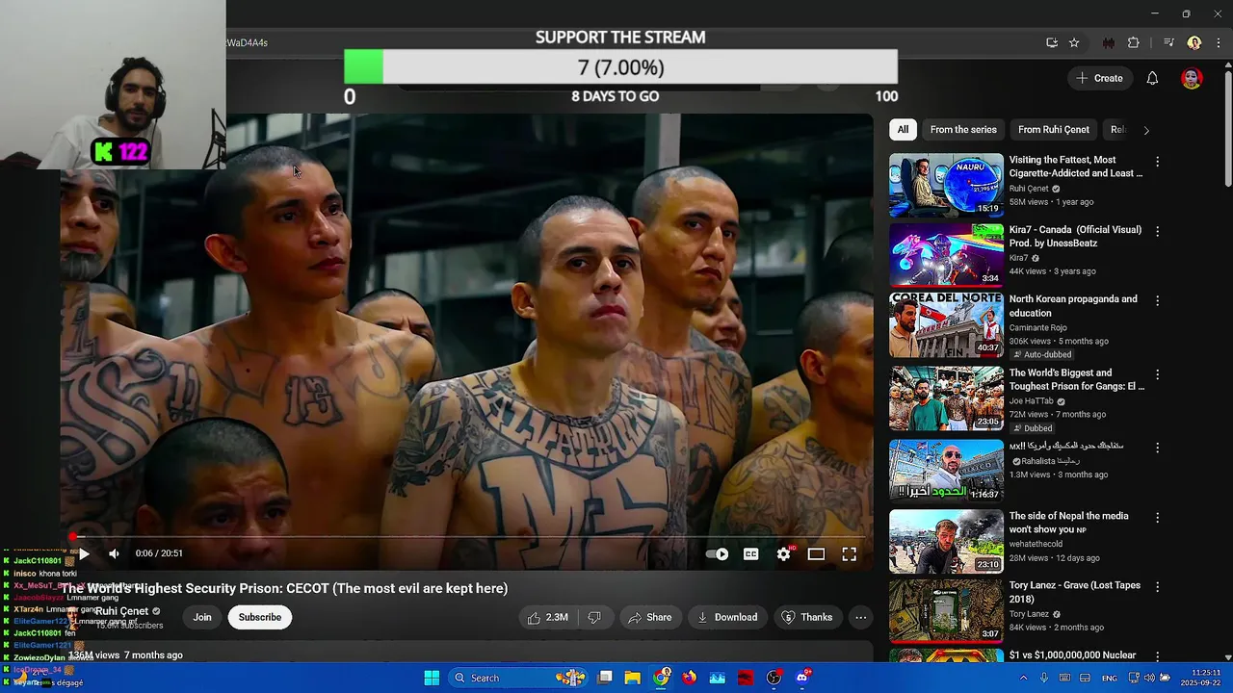The width and height of the screenshot is (1233, 693).
Task: Open Tory Lanez - Grave video thumbnail
Action: (946, 609)
